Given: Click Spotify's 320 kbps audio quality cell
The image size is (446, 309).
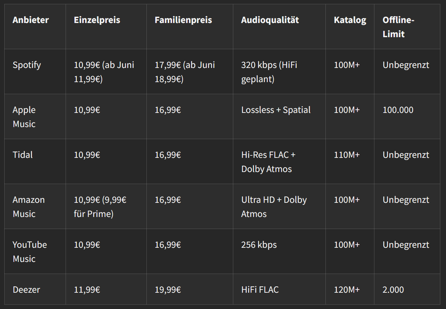Looking at the screenshot, I should coord(269,72).
